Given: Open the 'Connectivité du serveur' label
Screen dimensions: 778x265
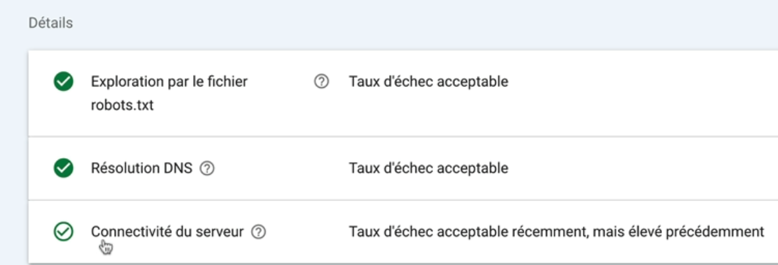Looking at the screenshot, I should point(167,231).
